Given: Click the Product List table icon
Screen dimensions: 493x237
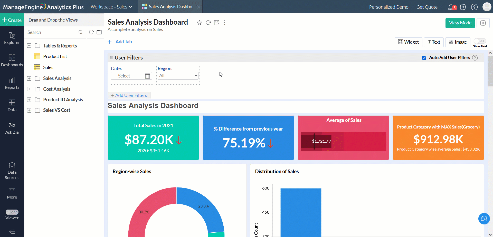Looking at the screenshot, I should pos(37,56).
